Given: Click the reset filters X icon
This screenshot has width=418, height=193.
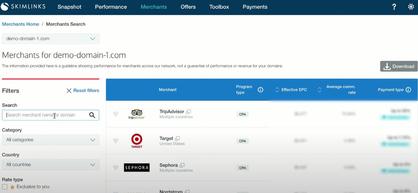Looking at the screenshot, I should [x=69, y=91].
